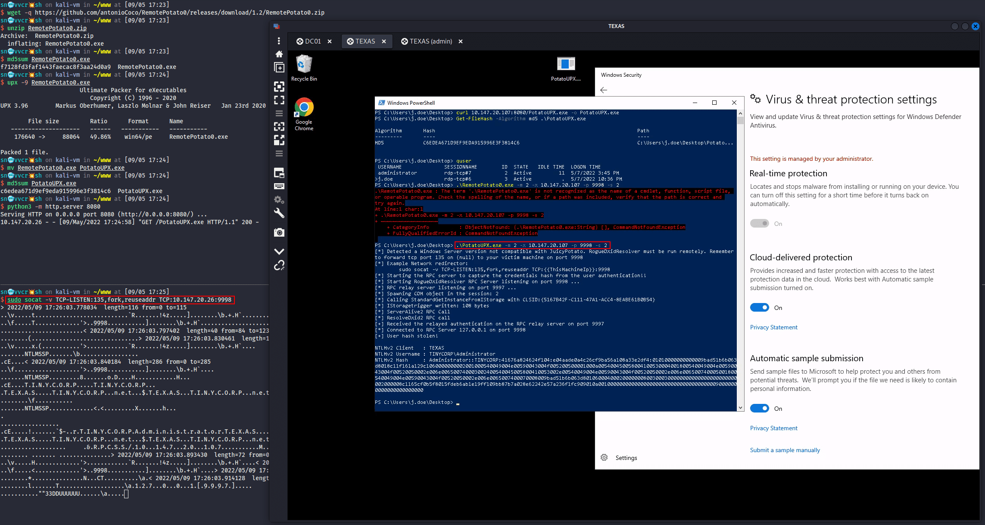Screen dimensions: 985x525
Task: Click Submit a sample manually
Action: pyautogui.click(x=785, y=450)
